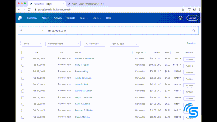The image size is (217, 122).
Task: Open the All transactions filter dropdown
Action: (x=63, y=44)
